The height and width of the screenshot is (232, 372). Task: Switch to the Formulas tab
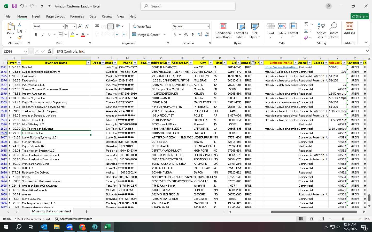click(x=77, y=16)
